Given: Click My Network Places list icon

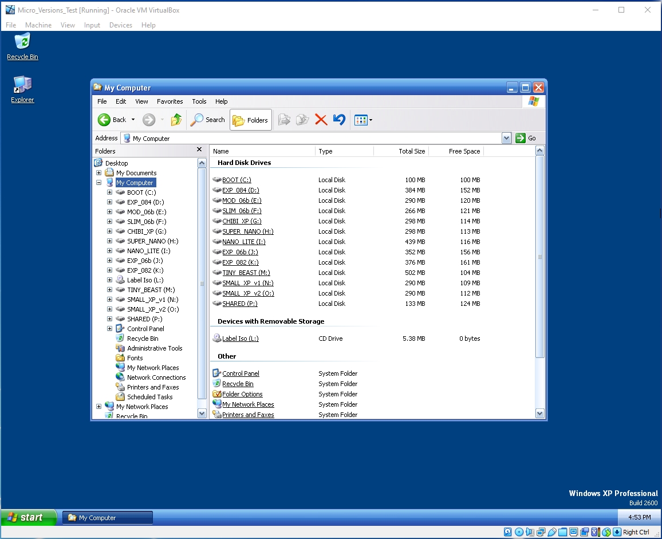Looking at the screenshot, I should click(x=217, y=404).
